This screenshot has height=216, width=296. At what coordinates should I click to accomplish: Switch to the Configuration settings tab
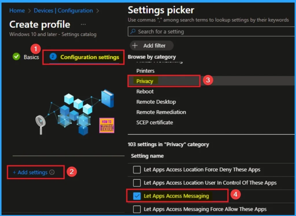(x=90, y=57)
